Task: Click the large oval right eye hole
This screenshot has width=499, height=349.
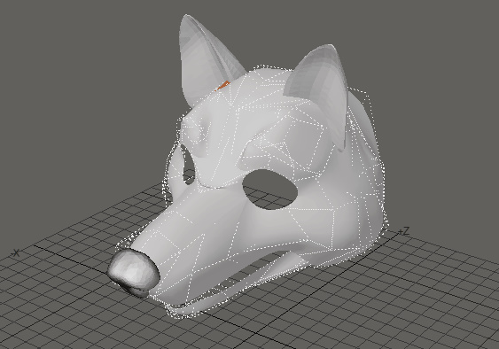Action: coord(270,190)
